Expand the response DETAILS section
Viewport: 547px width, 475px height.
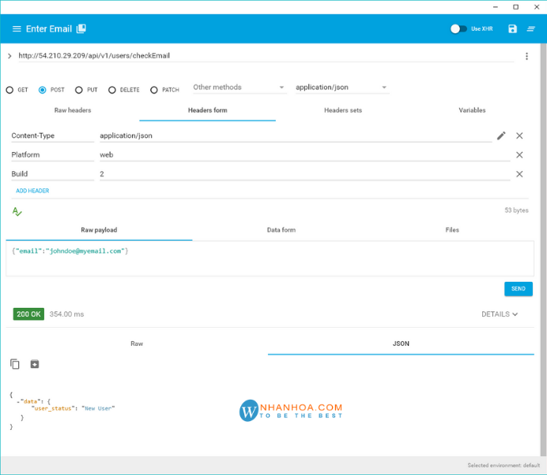pos(500,314)
